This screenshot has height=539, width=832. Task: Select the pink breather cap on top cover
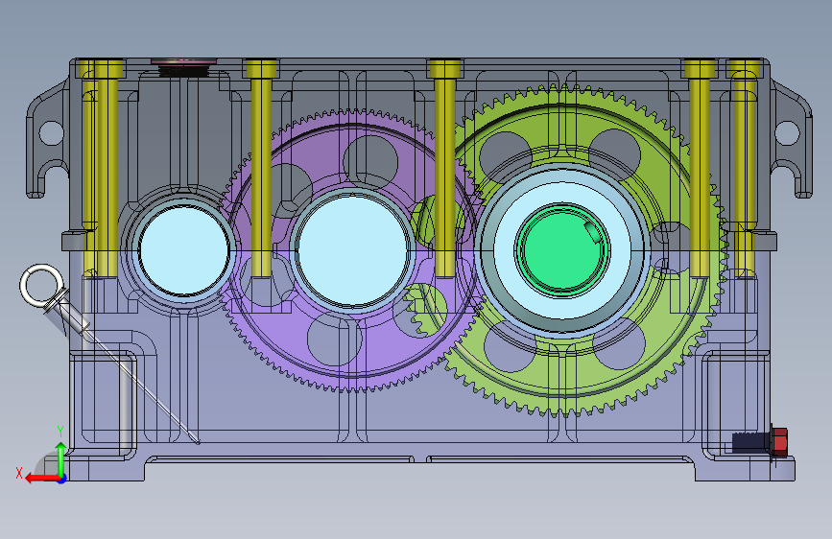[183, 61]
